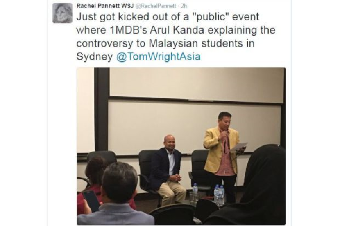Open the tweet's 2h timestamp
Screen dimensions: 340x226
[184, 6]
